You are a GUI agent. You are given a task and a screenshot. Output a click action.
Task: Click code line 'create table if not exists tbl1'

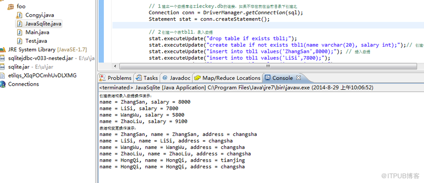(x=277, y=45)
